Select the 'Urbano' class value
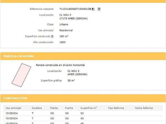The image size is (166, 124). click(x=64, y=24)
